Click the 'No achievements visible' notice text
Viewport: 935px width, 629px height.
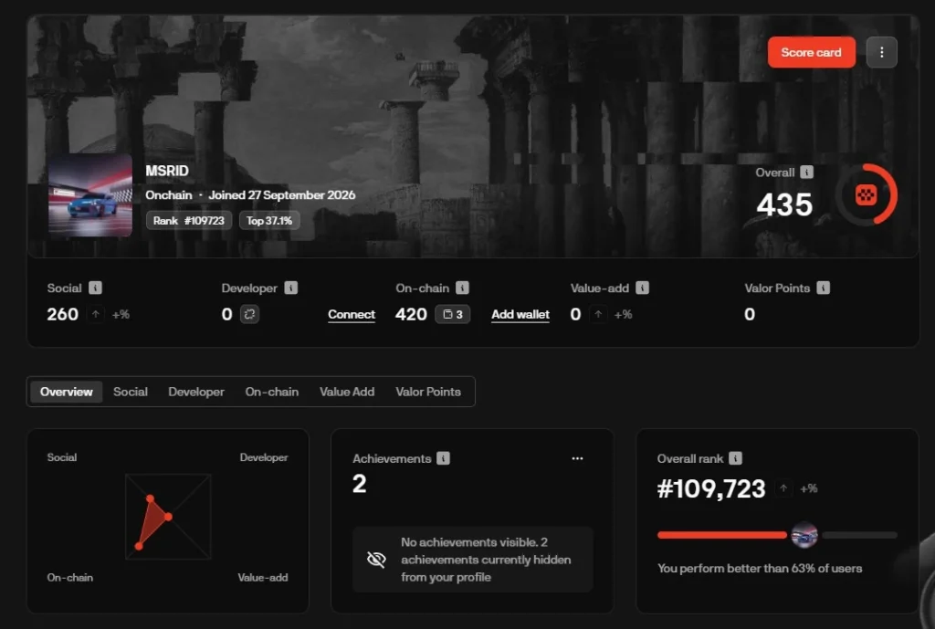pos(486,560)
